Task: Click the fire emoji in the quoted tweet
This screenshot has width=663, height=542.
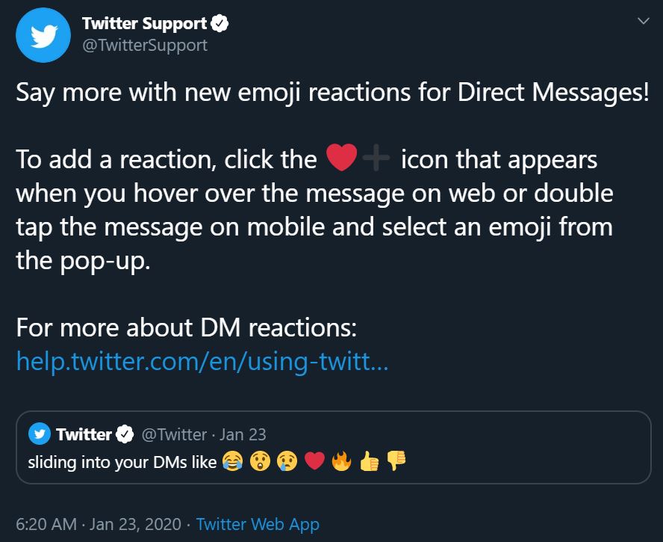Action: [x=341, y=461]
